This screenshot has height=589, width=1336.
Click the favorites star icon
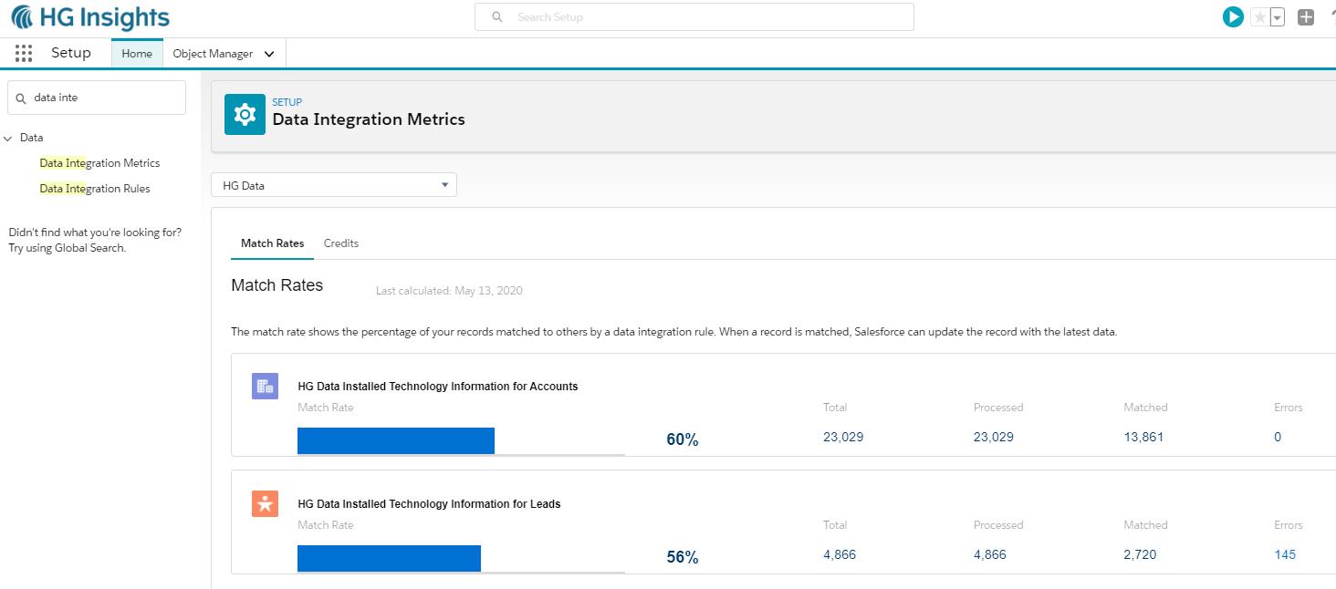[x=1260, y=17]
